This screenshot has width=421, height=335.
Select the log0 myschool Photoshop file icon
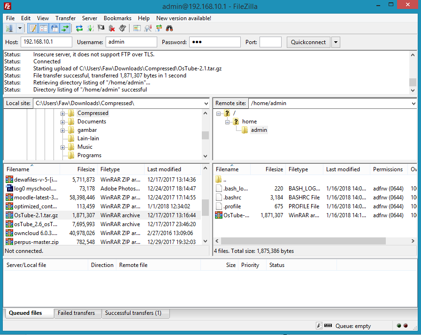point(9,189)
